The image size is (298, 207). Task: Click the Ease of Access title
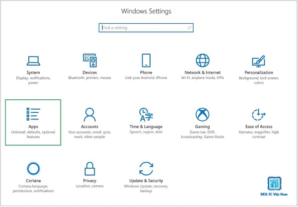tap(259, 127)
